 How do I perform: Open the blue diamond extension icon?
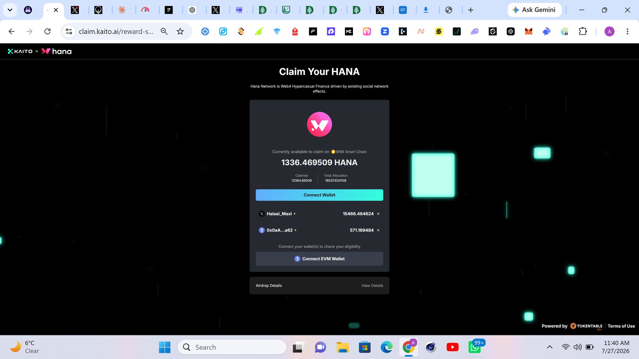277,31
